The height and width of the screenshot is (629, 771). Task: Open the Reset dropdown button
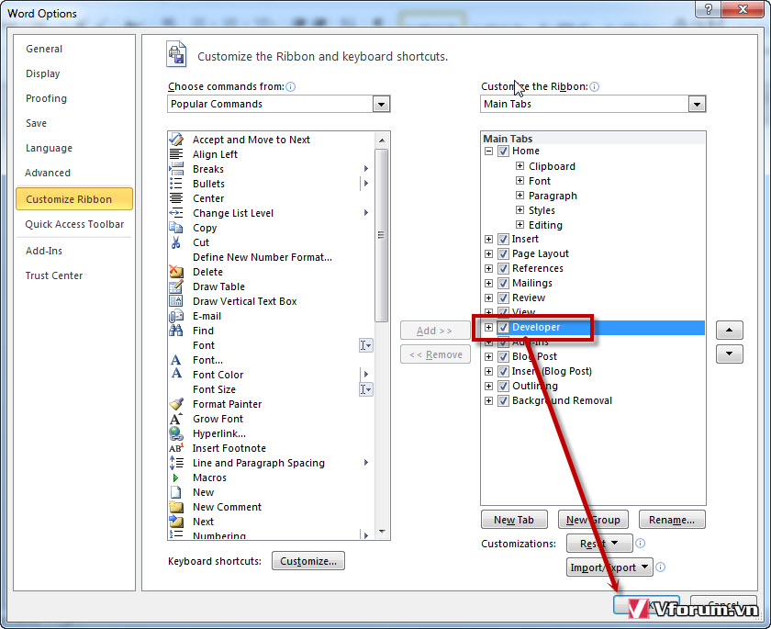click(x=599, y=544)
